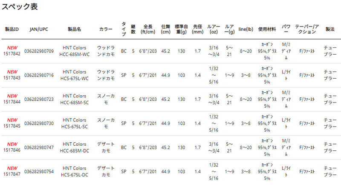Click the NEW badge above 1517847
Viewport: 341px width, 185px height.
pos(12,168)
